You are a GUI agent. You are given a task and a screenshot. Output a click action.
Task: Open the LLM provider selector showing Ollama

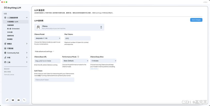coord(69,27)
